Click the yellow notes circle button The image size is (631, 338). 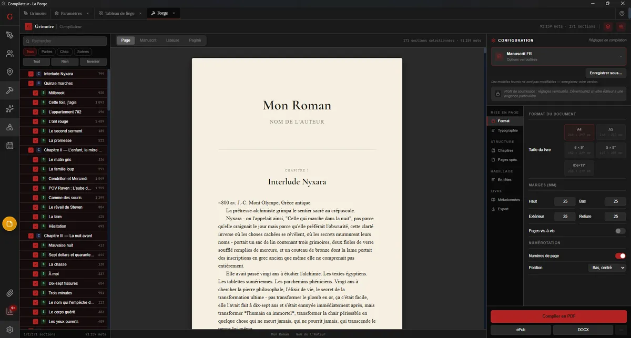pyautogui.click(x=9, y=224)
